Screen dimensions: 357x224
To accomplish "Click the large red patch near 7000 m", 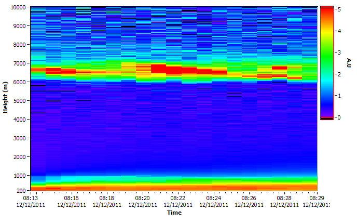I will tap(158, 69).
